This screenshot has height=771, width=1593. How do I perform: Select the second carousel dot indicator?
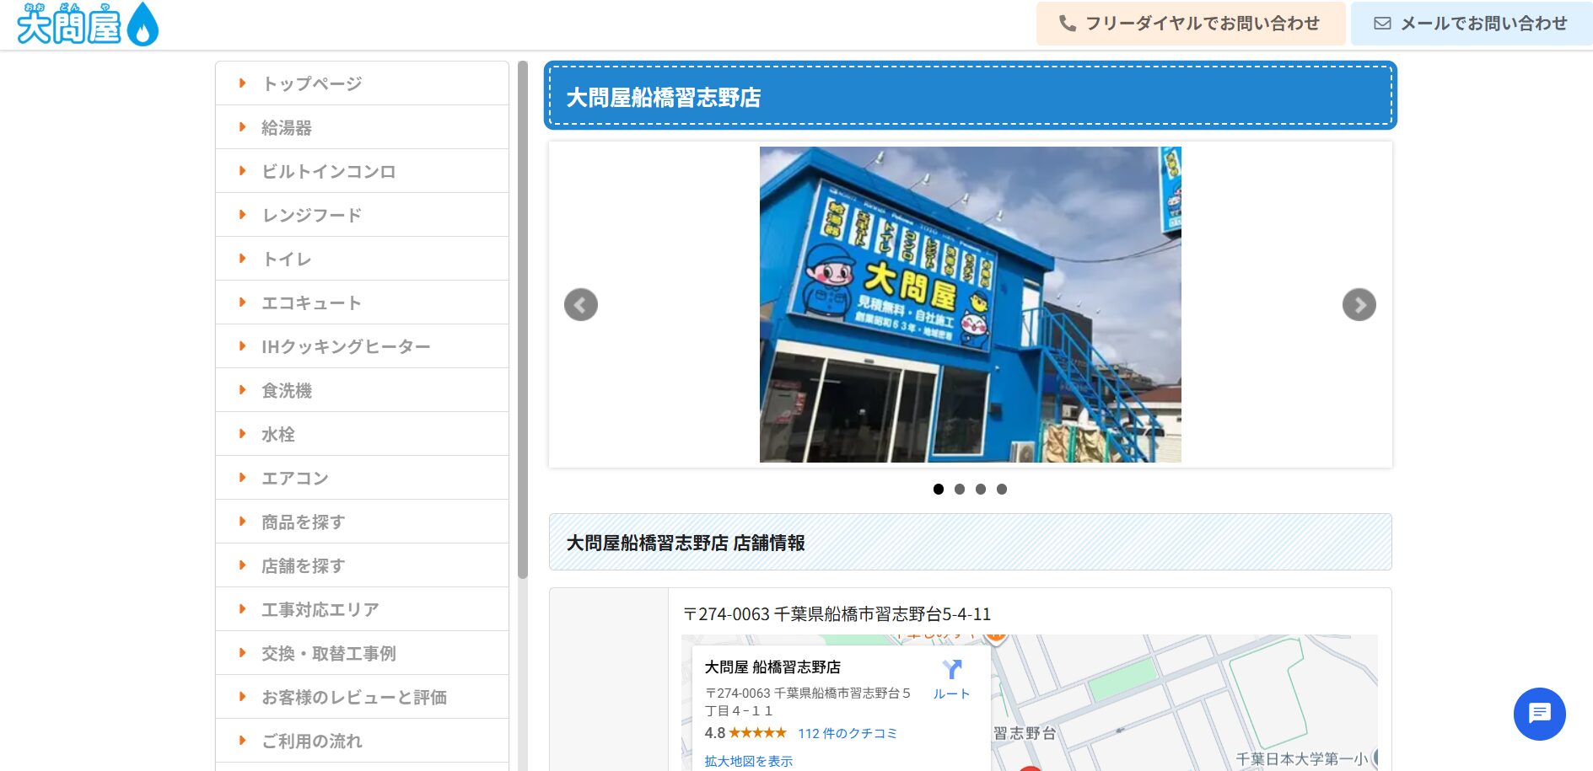[x=960, y=489]
